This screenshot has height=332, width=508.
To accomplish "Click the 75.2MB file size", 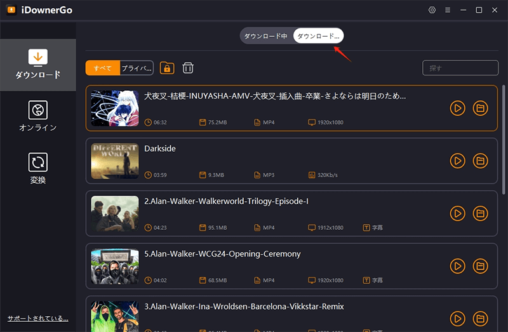I will 217,123.
